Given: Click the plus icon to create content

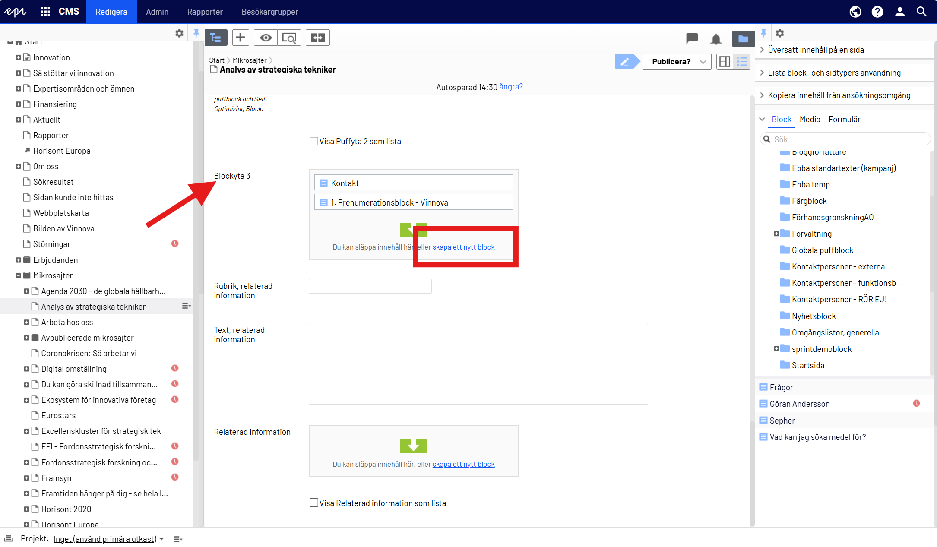Looking at the screenshot, I should click(241, 38).
